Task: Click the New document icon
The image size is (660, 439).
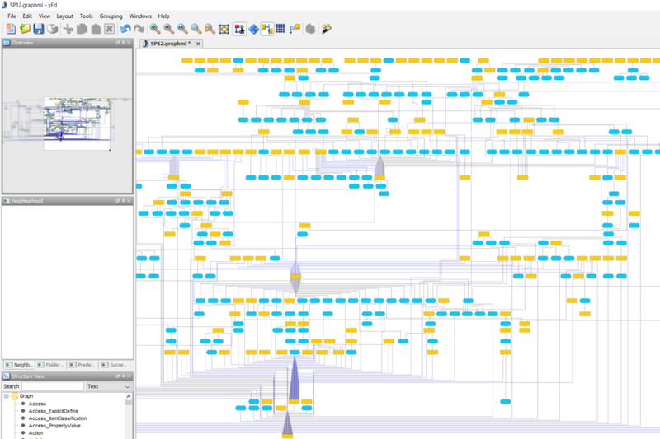Action: click(x=11, y=29)
